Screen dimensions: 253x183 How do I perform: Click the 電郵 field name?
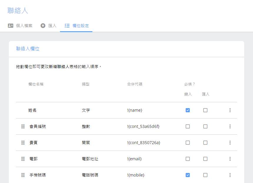click(34, 159)
